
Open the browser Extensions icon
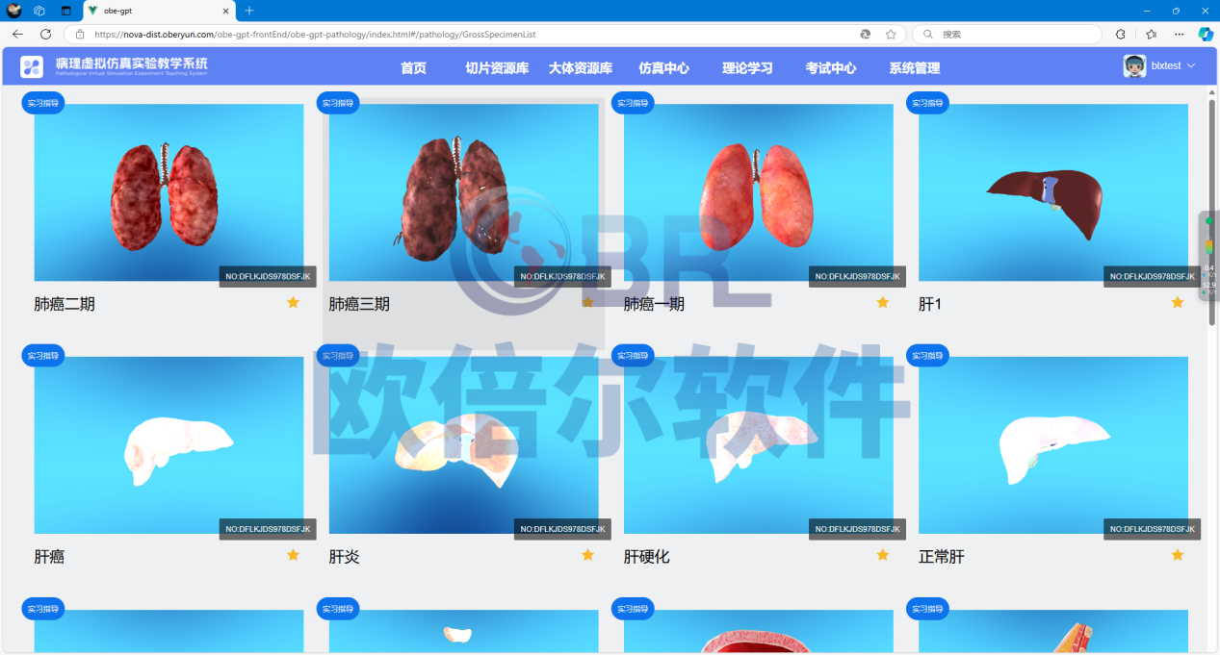click(1121, 34)
